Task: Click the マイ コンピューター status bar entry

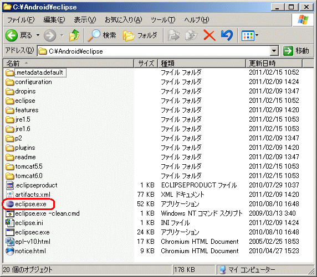Action: click(x=248, y=269)
